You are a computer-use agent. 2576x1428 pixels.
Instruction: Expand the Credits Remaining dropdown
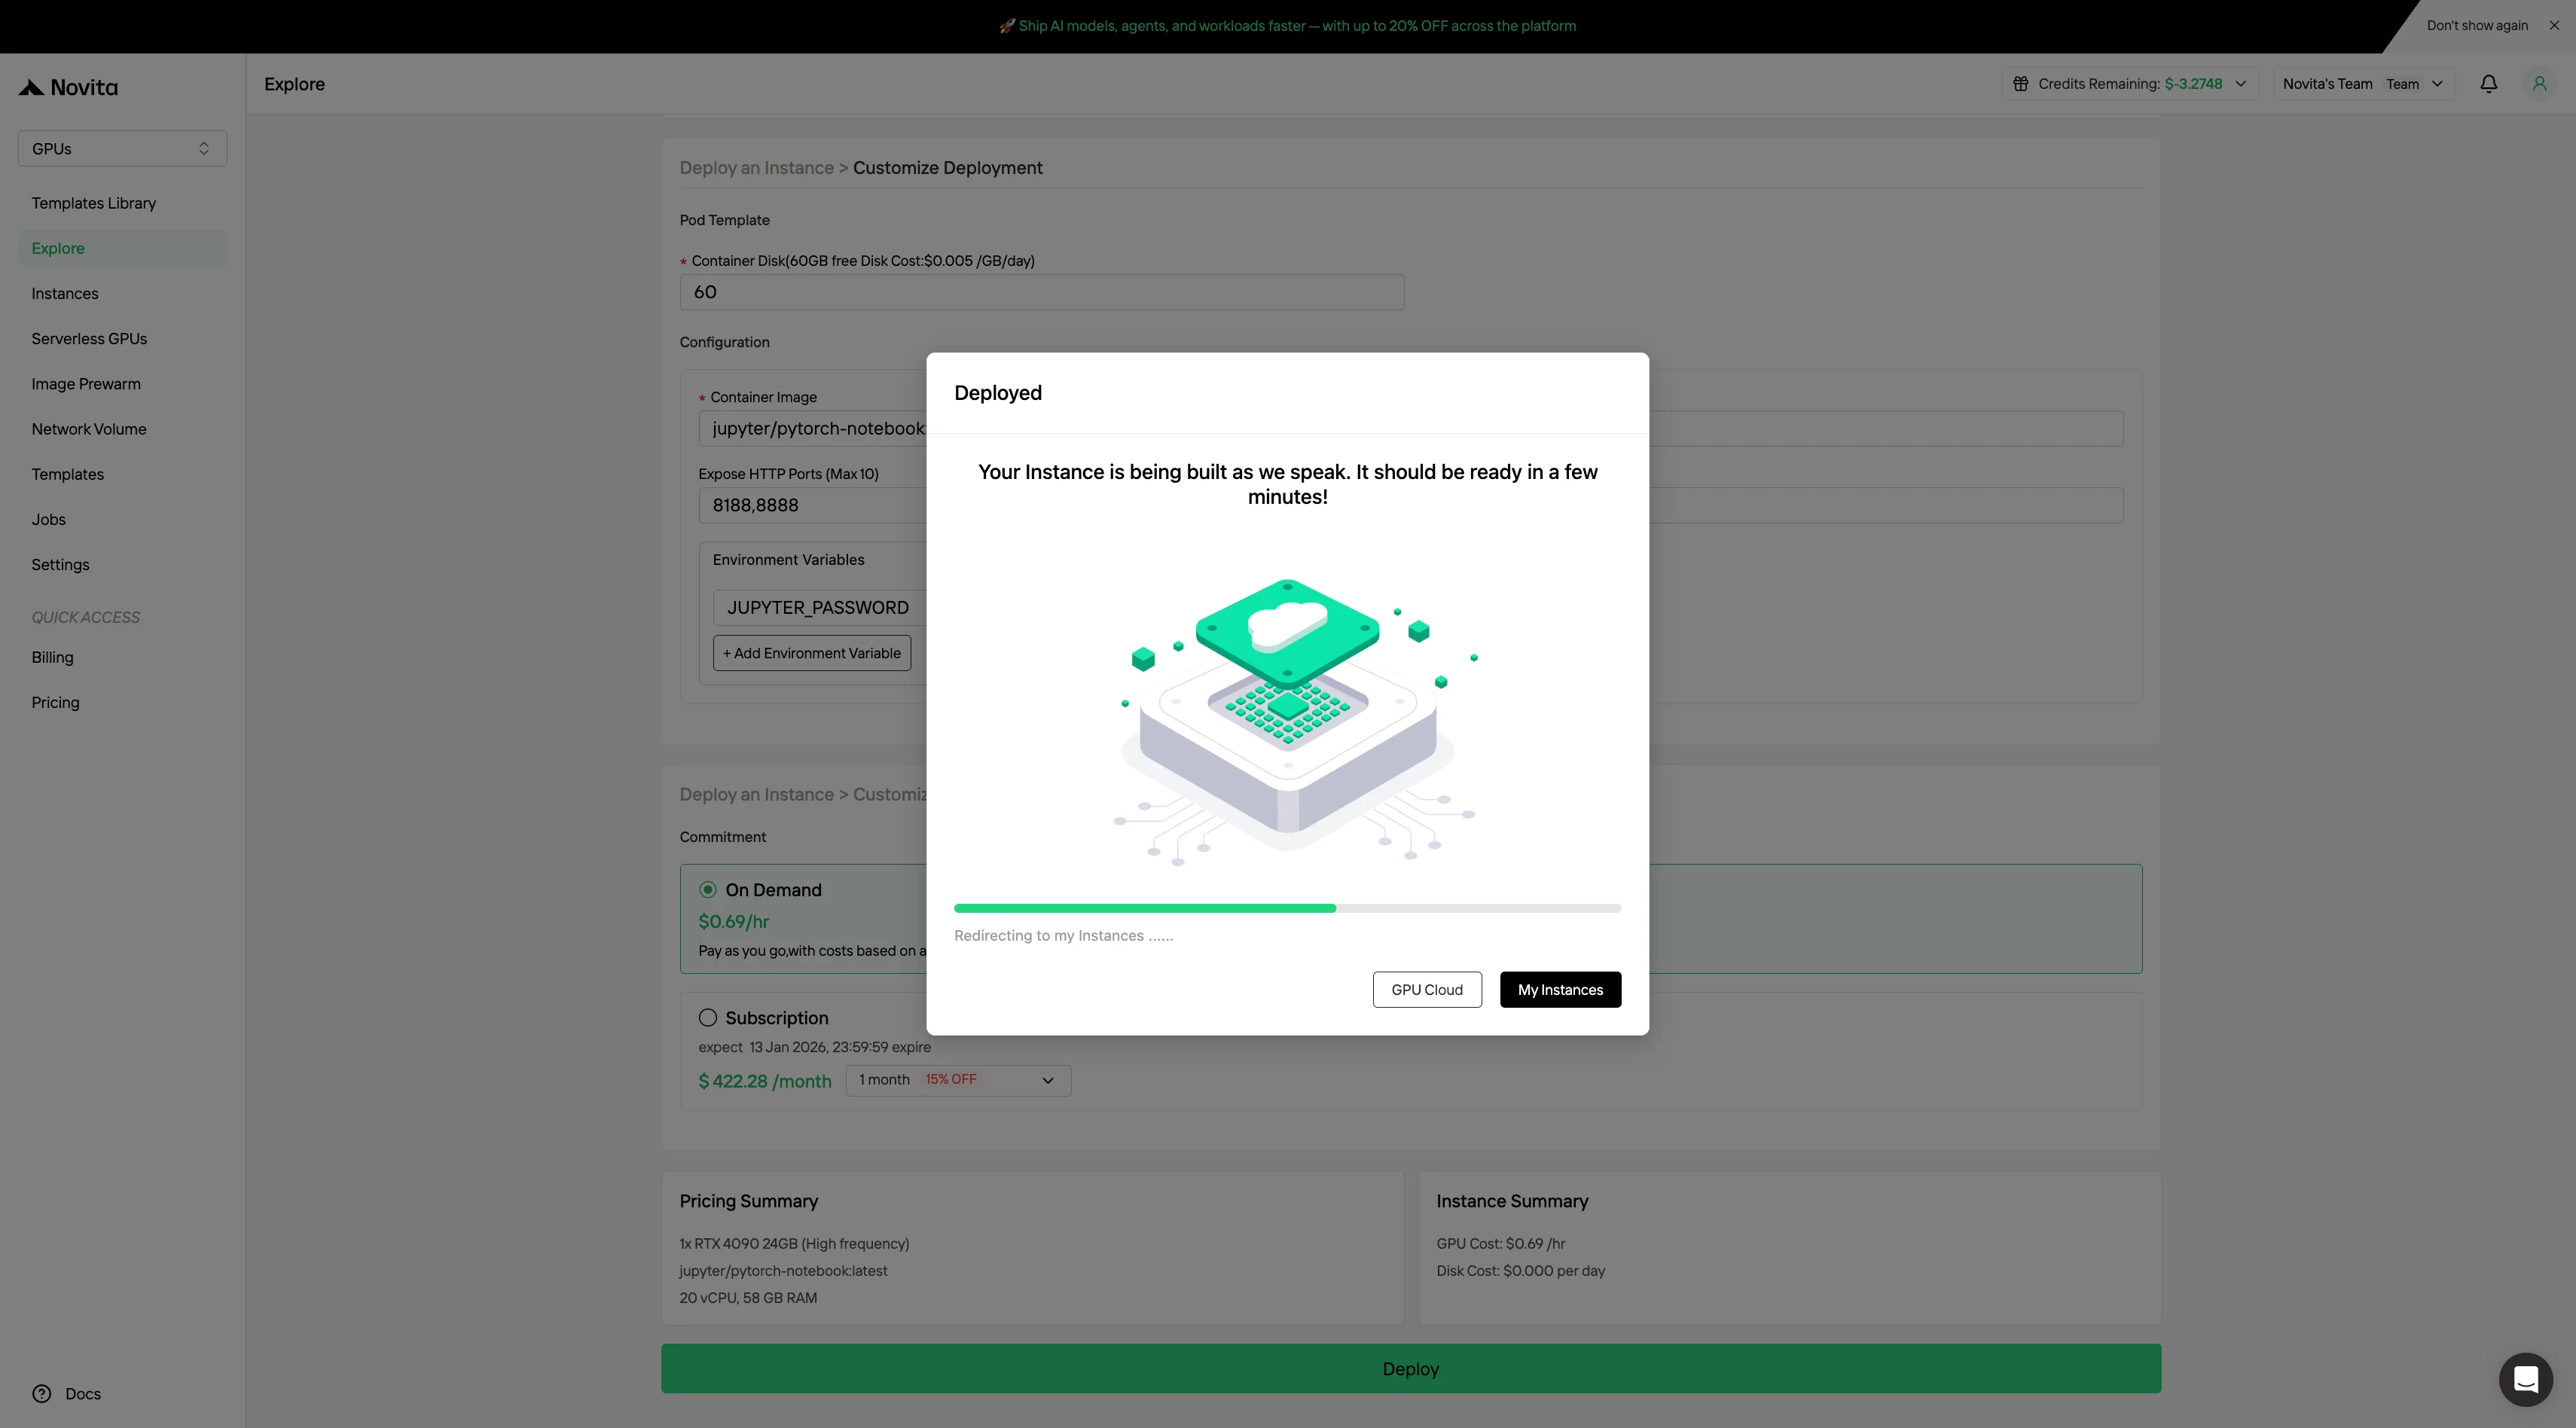tap(2240, 84)
